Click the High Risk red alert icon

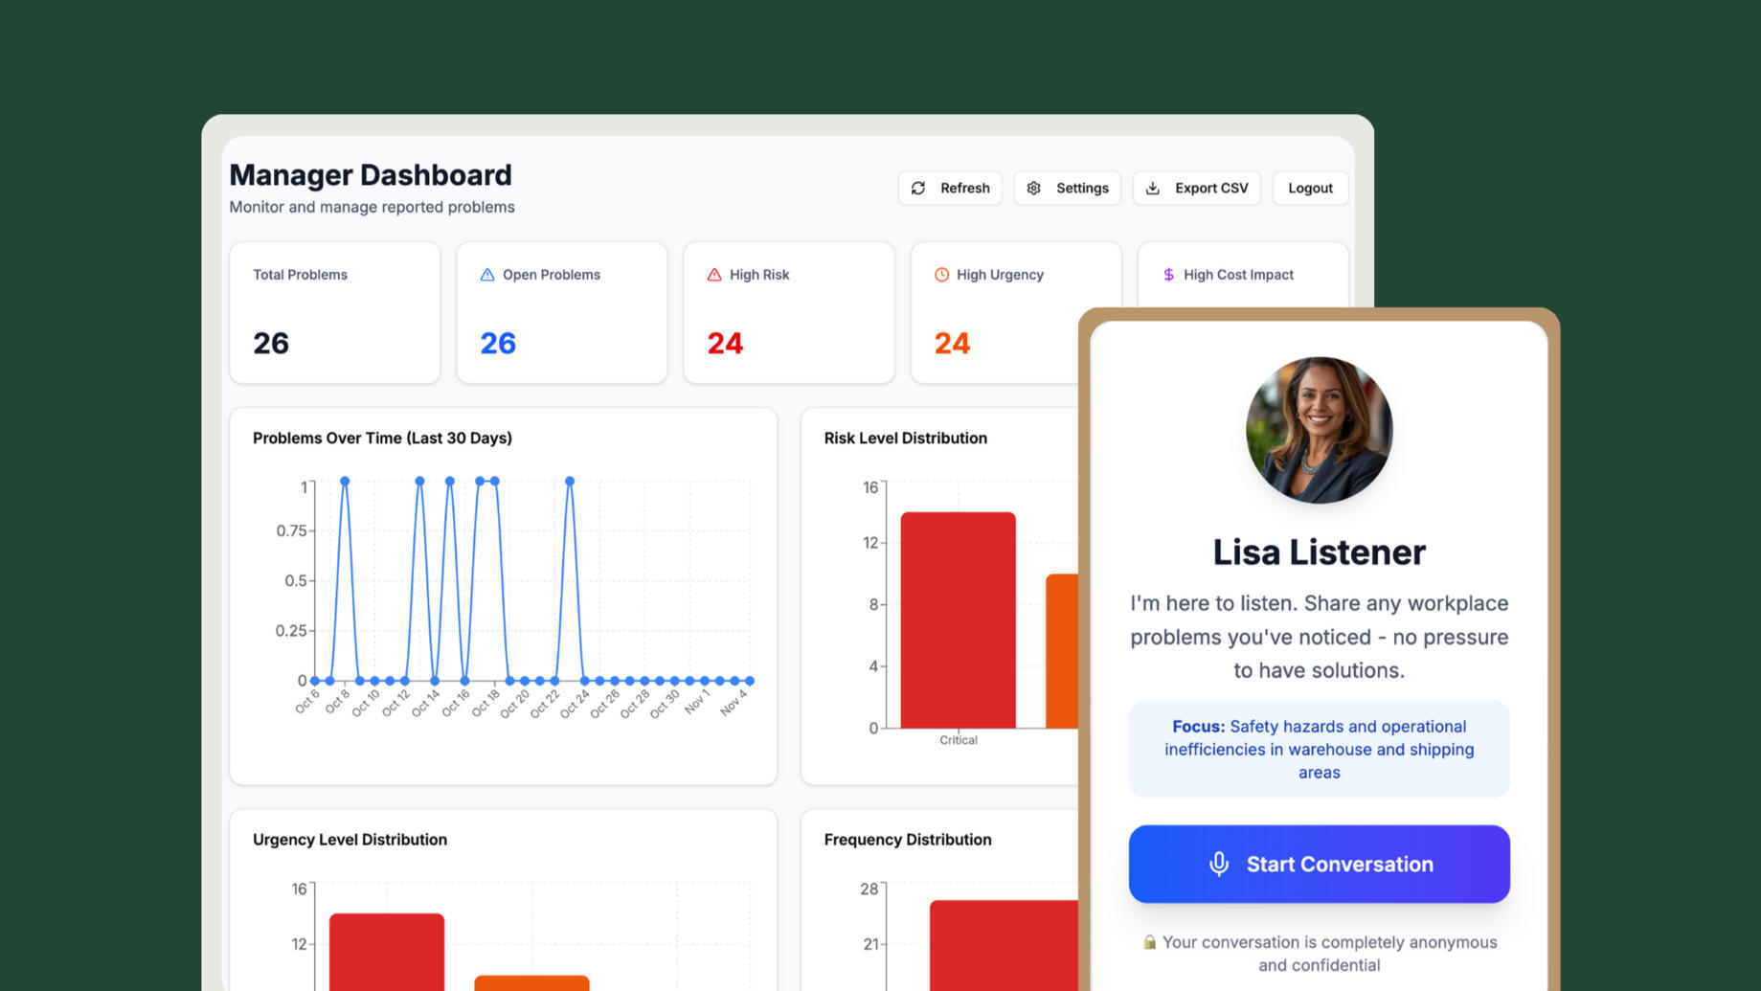pos(714,275)
